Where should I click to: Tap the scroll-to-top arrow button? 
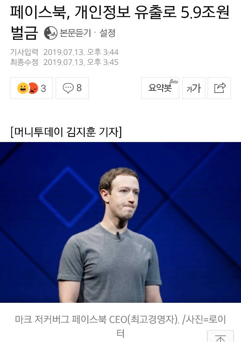click(220, 336)
